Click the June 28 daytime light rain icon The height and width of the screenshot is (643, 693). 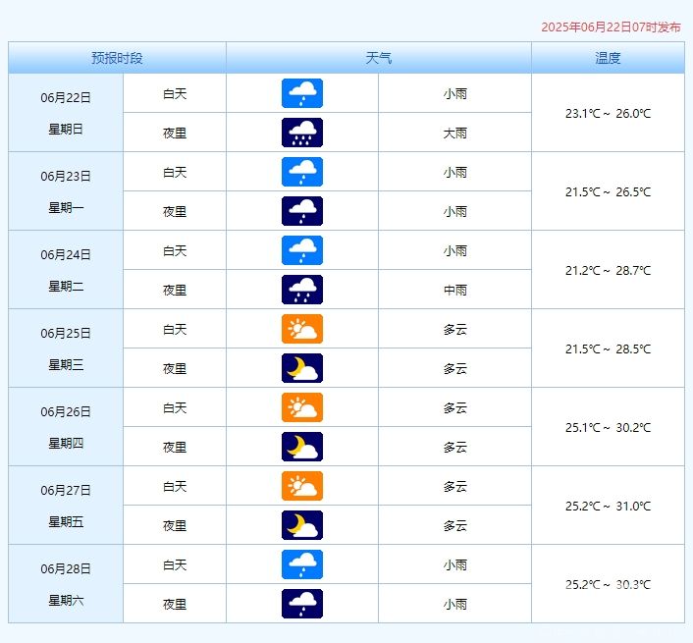302,564
